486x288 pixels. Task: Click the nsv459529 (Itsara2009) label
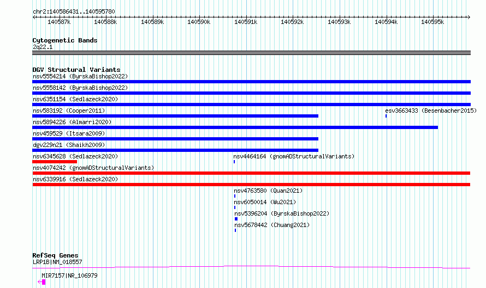coord(69,133)
